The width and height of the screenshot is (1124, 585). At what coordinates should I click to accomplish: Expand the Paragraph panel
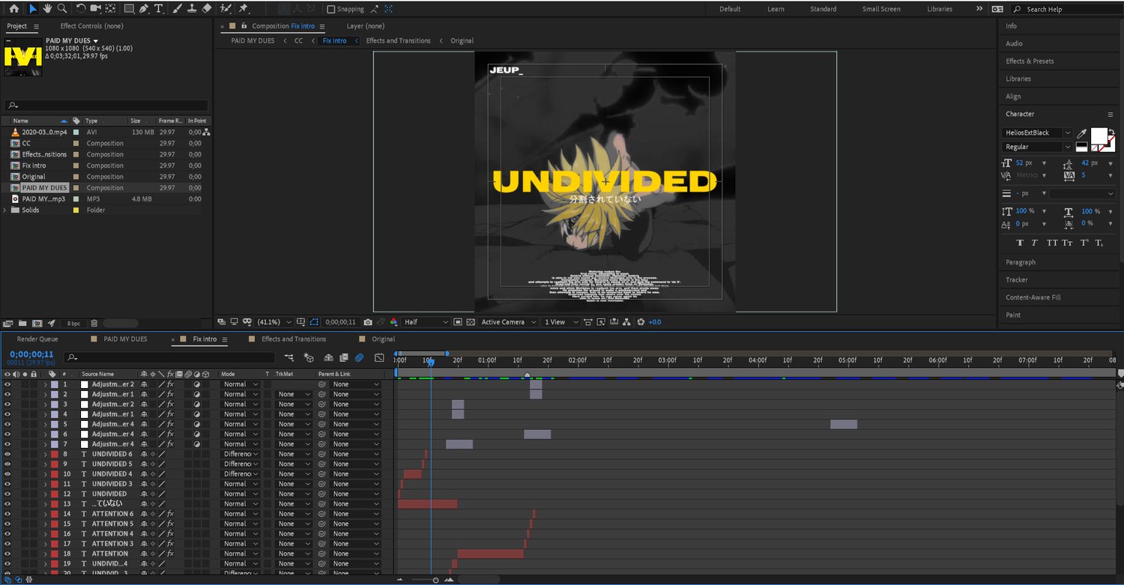[x=1021, y=262]
